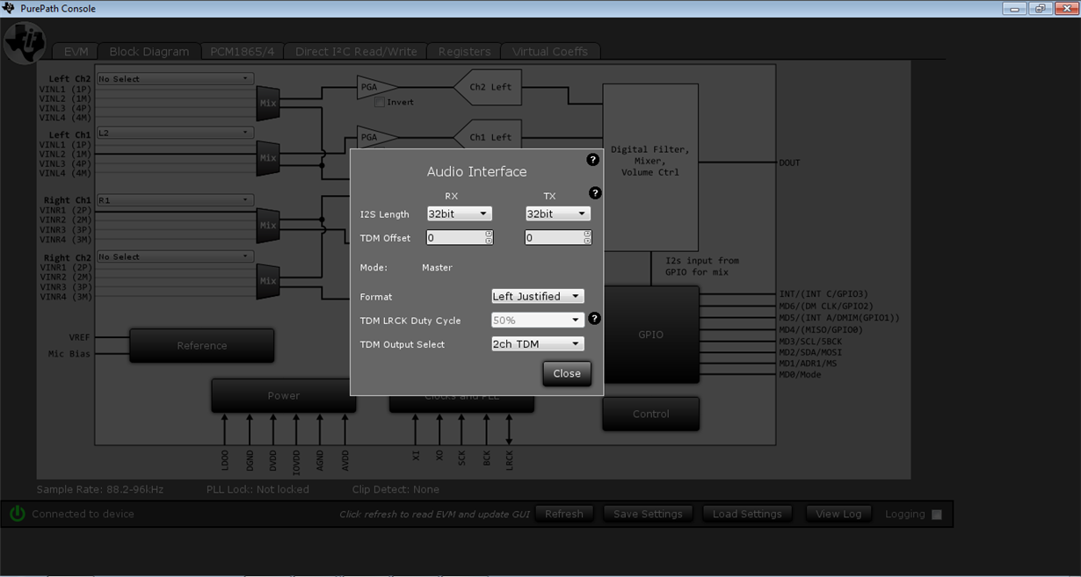Toggle the Invert checkbox under PGA
Screen dimensions: 1081x577
380,102
